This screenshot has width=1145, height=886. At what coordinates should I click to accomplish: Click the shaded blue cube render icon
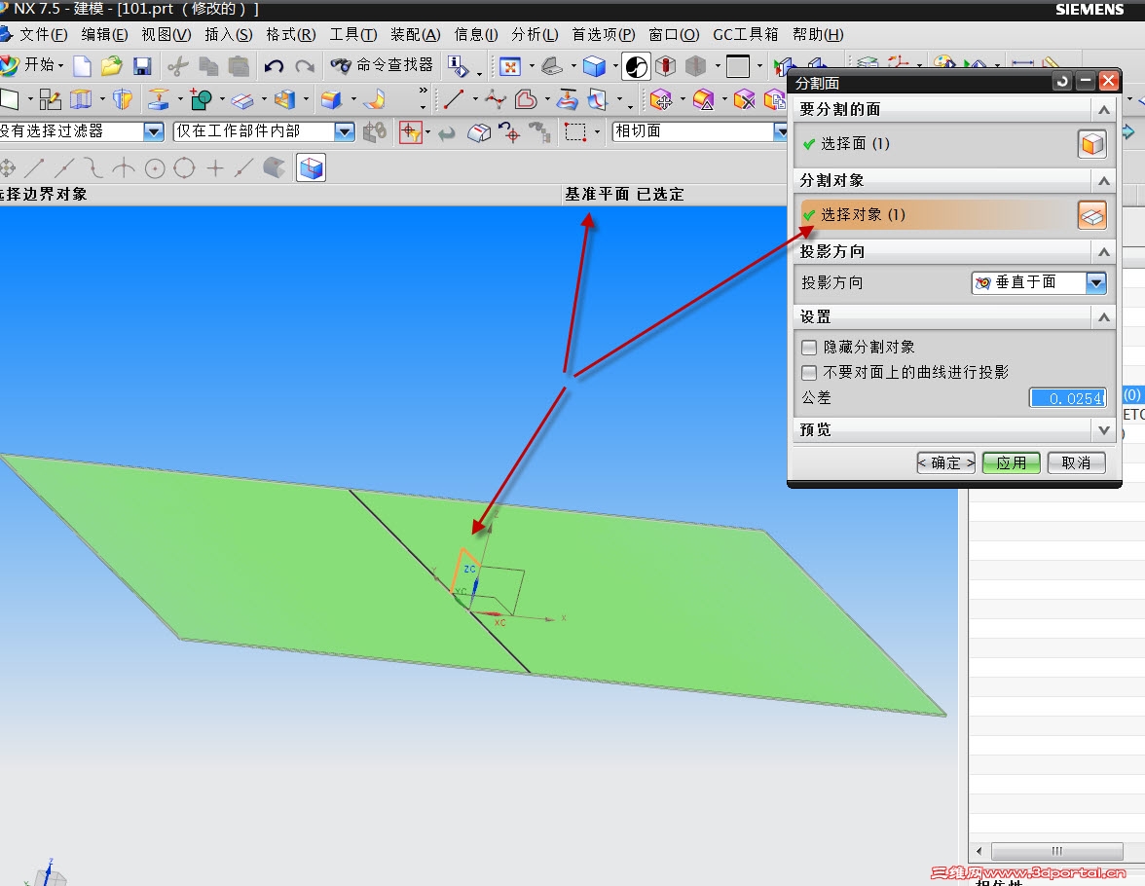(594, 67)
